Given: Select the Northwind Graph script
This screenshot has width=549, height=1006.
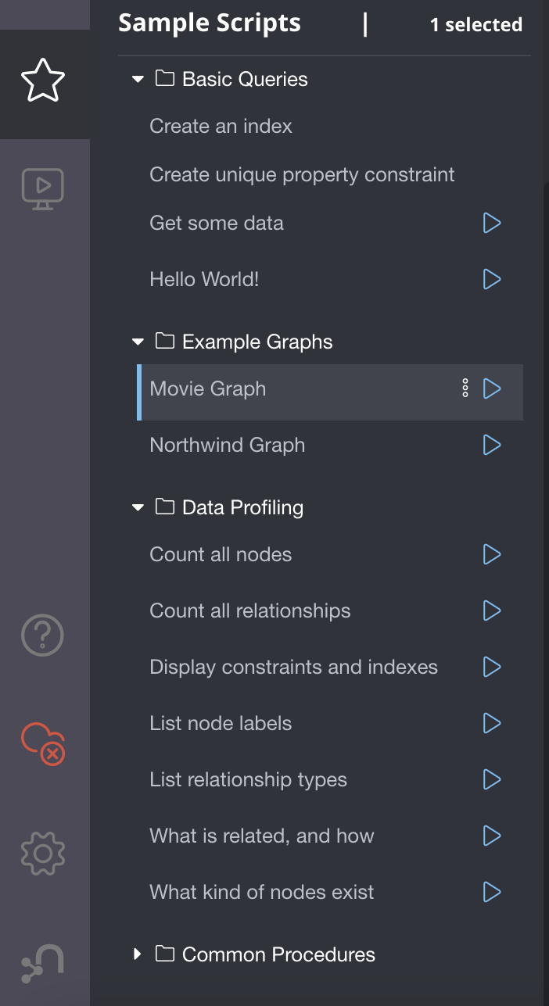Looking at the screenshot, I should point(227,445).
